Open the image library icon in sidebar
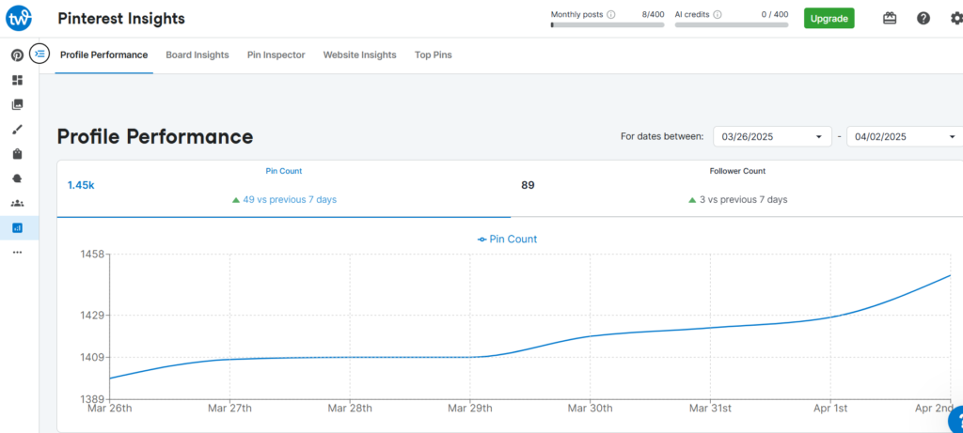The width and height of the screenshot is (963, 433). coord(17,105)
